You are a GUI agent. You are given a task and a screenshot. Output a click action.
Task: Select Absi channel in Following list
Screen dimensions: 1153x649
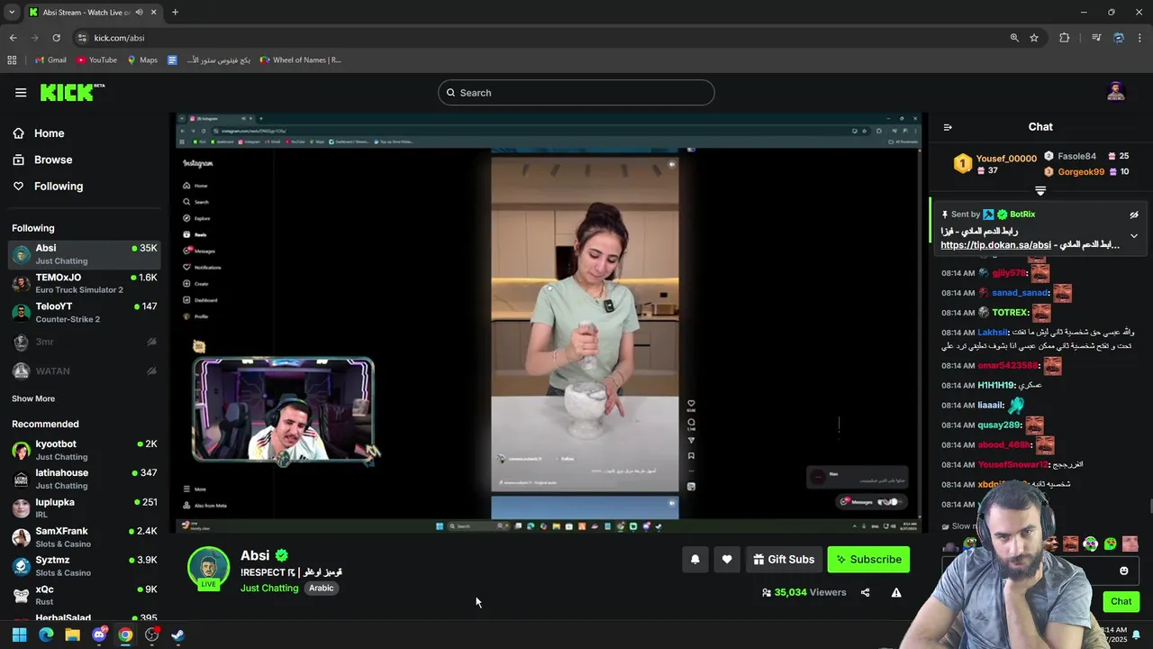click(x=84, y=254)
